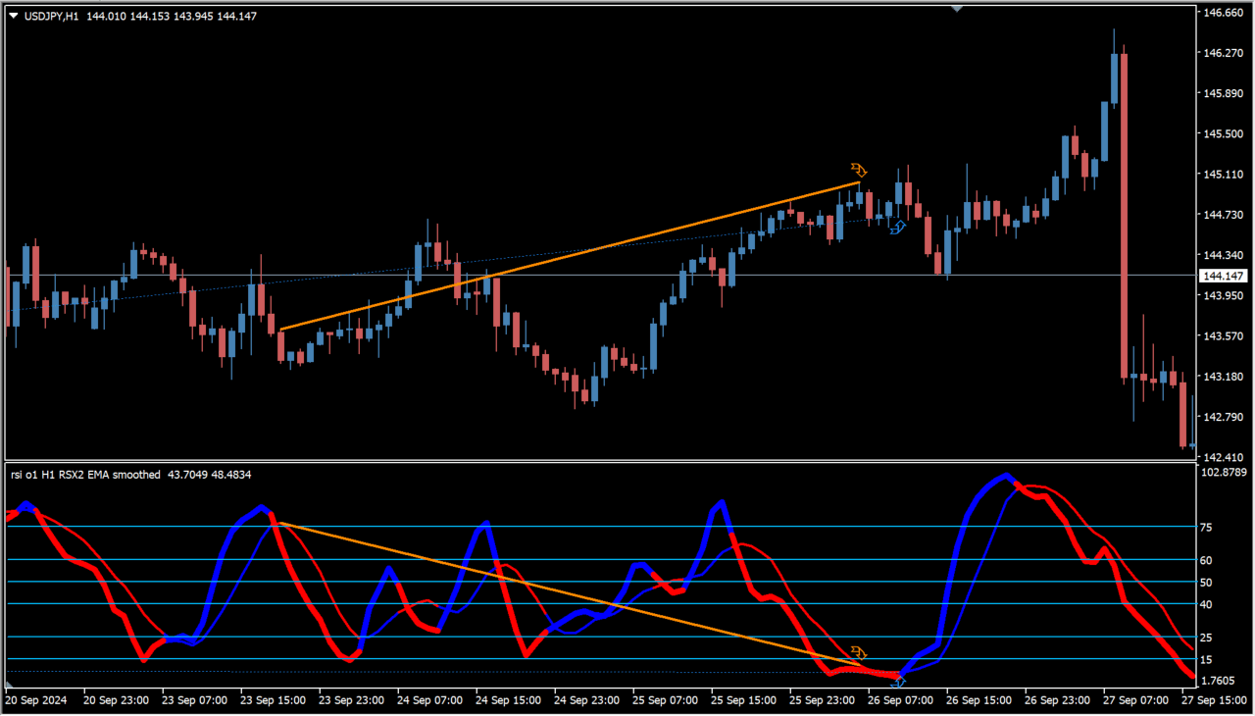The width and height of the screenshot is (1255, 716).
Task: Click the 143.570 price scale label
Action: pyautogui.click(x=1223, y=336)
